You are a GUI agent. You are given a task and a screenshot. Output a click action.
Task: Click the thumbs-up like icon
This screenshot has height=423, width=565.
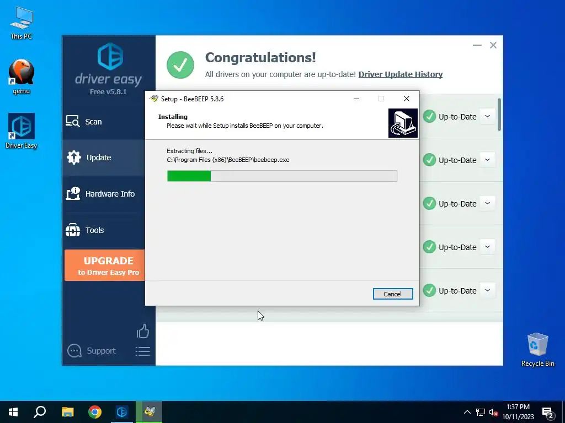pyautogui.click(x=143, y=331)
